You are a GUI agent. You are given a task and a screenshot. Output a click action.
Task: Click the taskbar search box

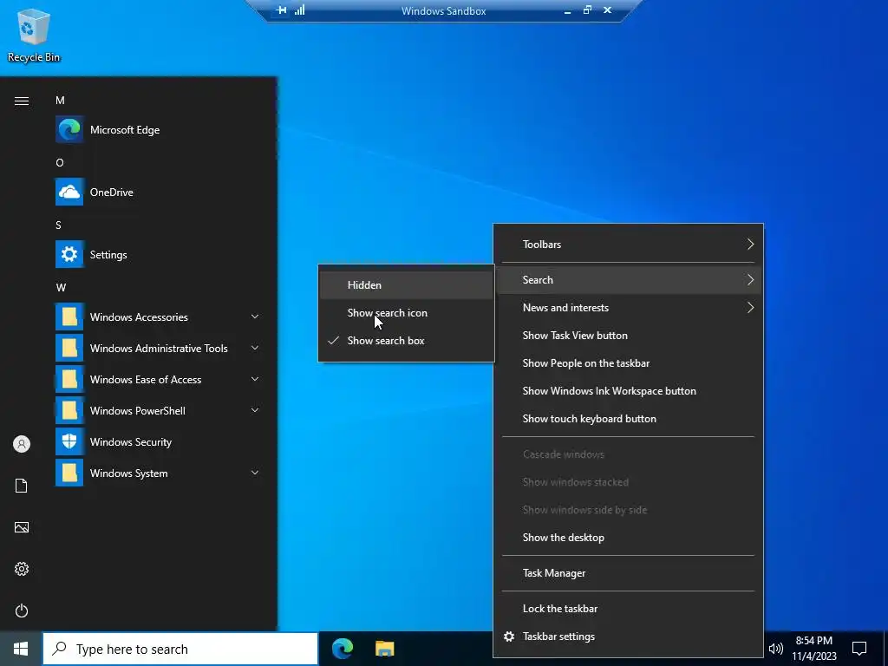180,649
